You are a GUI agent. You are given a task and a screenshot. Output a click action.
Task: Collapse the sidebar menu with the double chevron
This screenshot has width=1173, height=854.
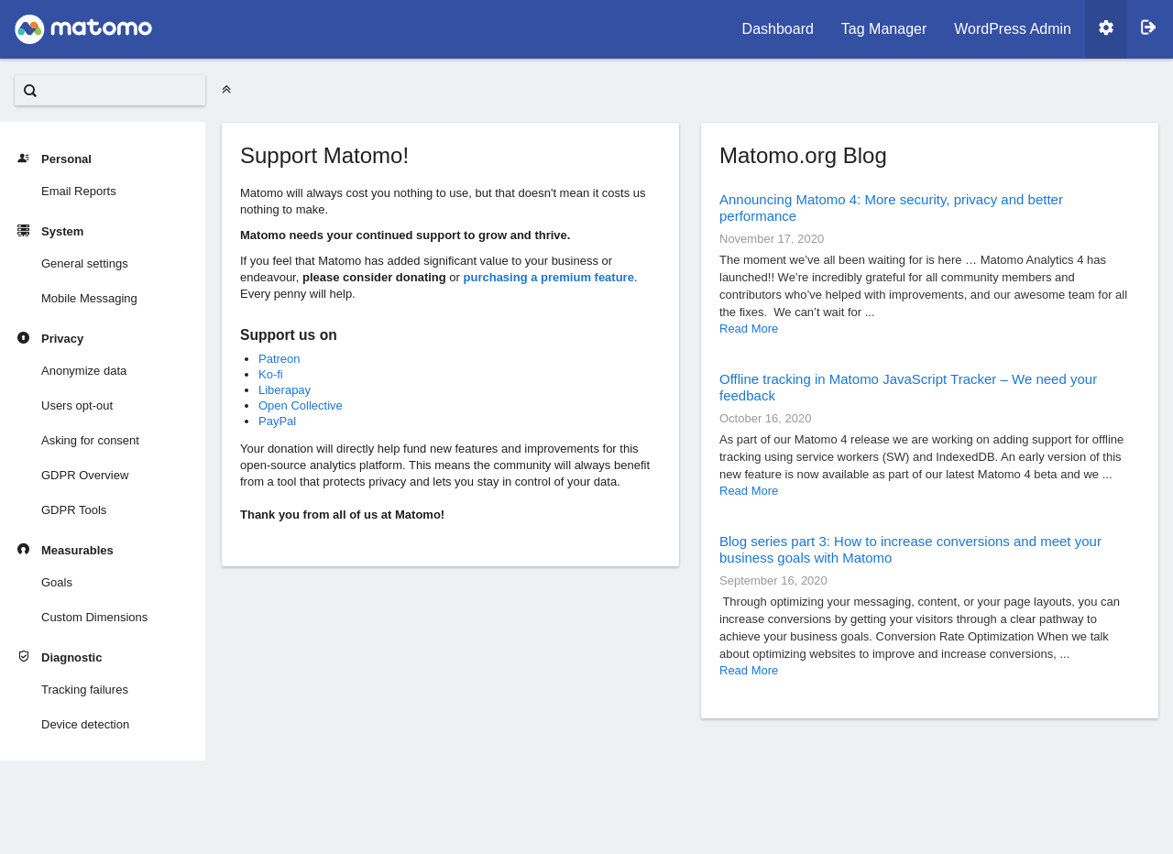coord(226,90)
